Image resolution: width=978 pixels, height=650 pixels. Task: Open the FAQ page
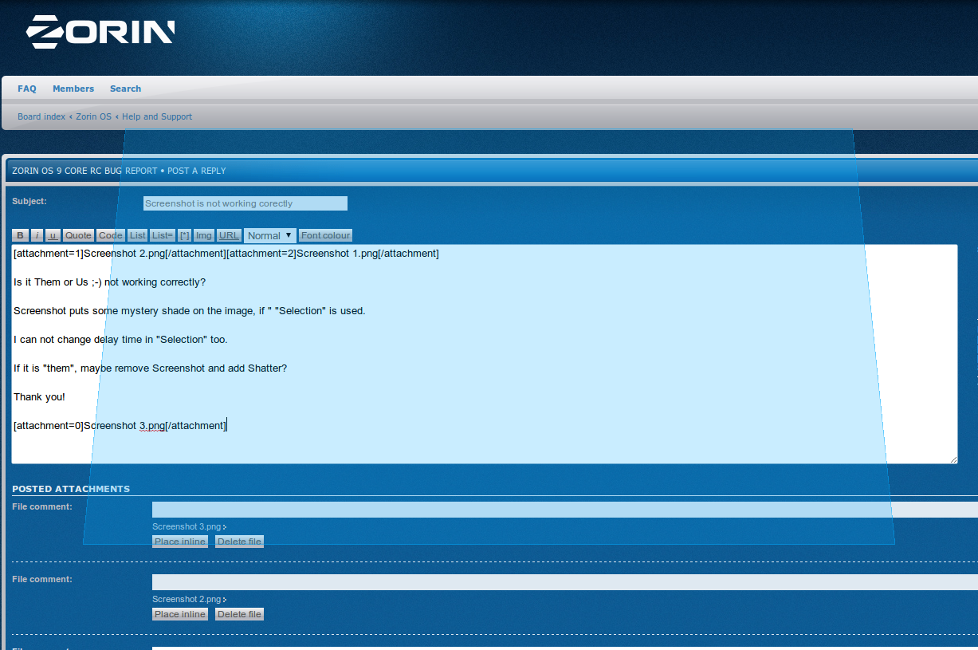27,89
